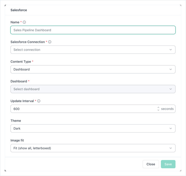Open the Content Type dropdown
This screenshot has width=186, height=176.
93,69
